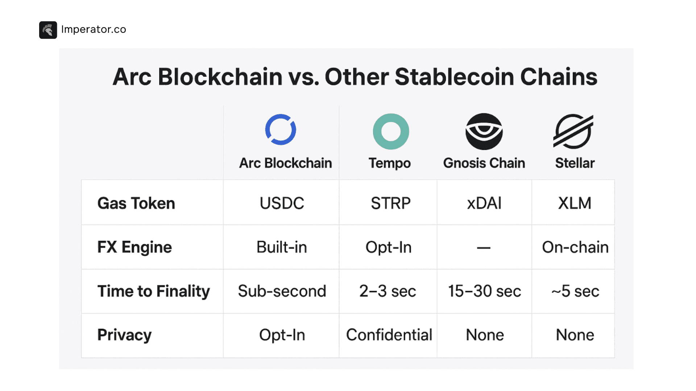This screenshot has height=391, width=696.
Task: Click the Confidential privacy cell under Tempo
Action: 389,335
